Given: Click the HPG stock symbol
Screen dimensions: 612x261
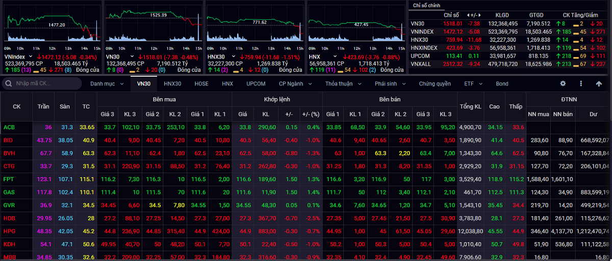Looking at the screenshot, I should coord(9,231).
